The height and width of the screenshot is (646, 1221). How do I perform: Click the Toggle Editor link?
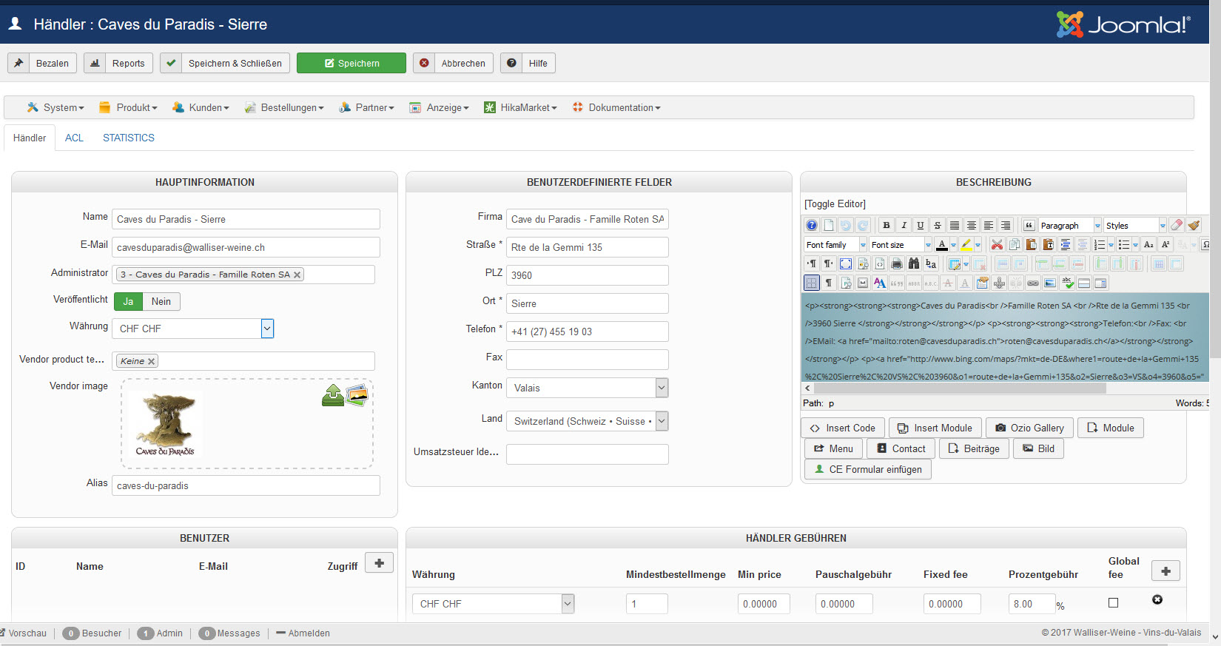(x=835, y=204)
